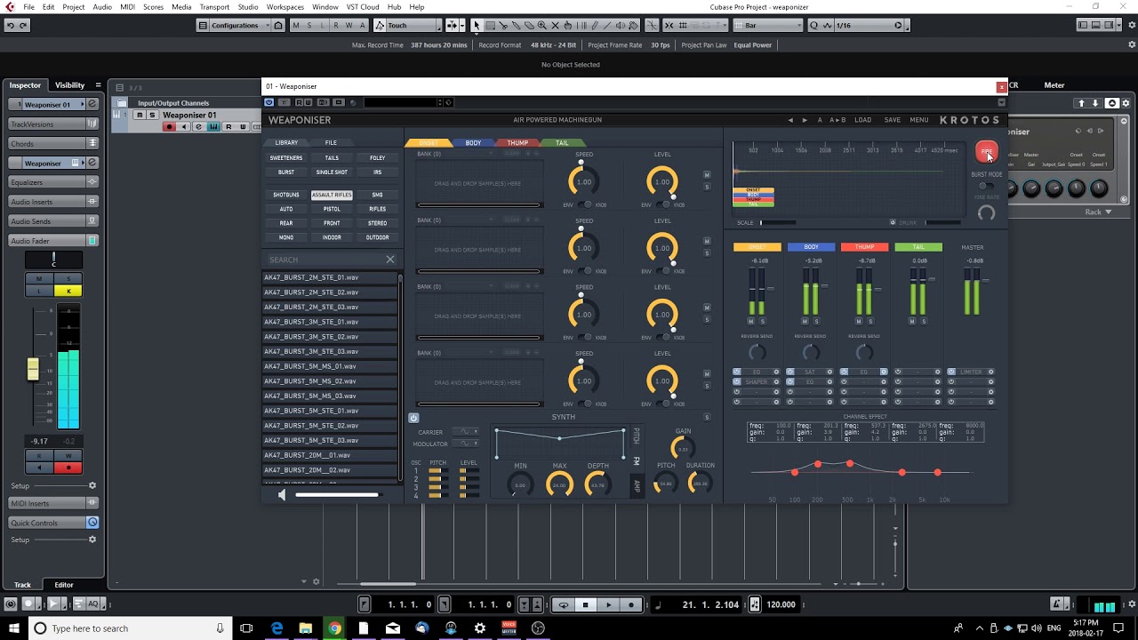The height and width of the screenshot is (640, 1138).
Task: Toggle Monitor on the Weaponiser 01 track
Action: (184, 127)
